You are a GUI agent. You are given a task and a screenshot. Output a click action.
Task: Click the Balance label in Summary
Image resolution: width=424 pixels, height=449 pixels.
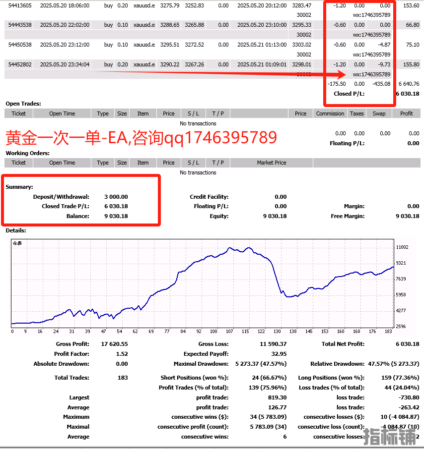78,216
